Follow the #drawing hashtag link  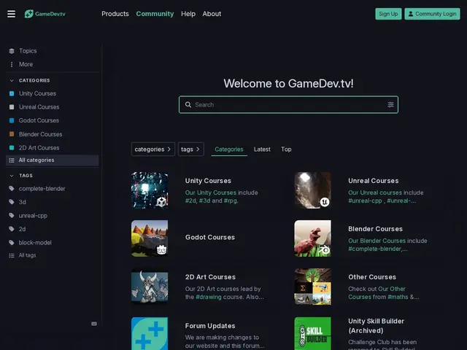point(209,297)
